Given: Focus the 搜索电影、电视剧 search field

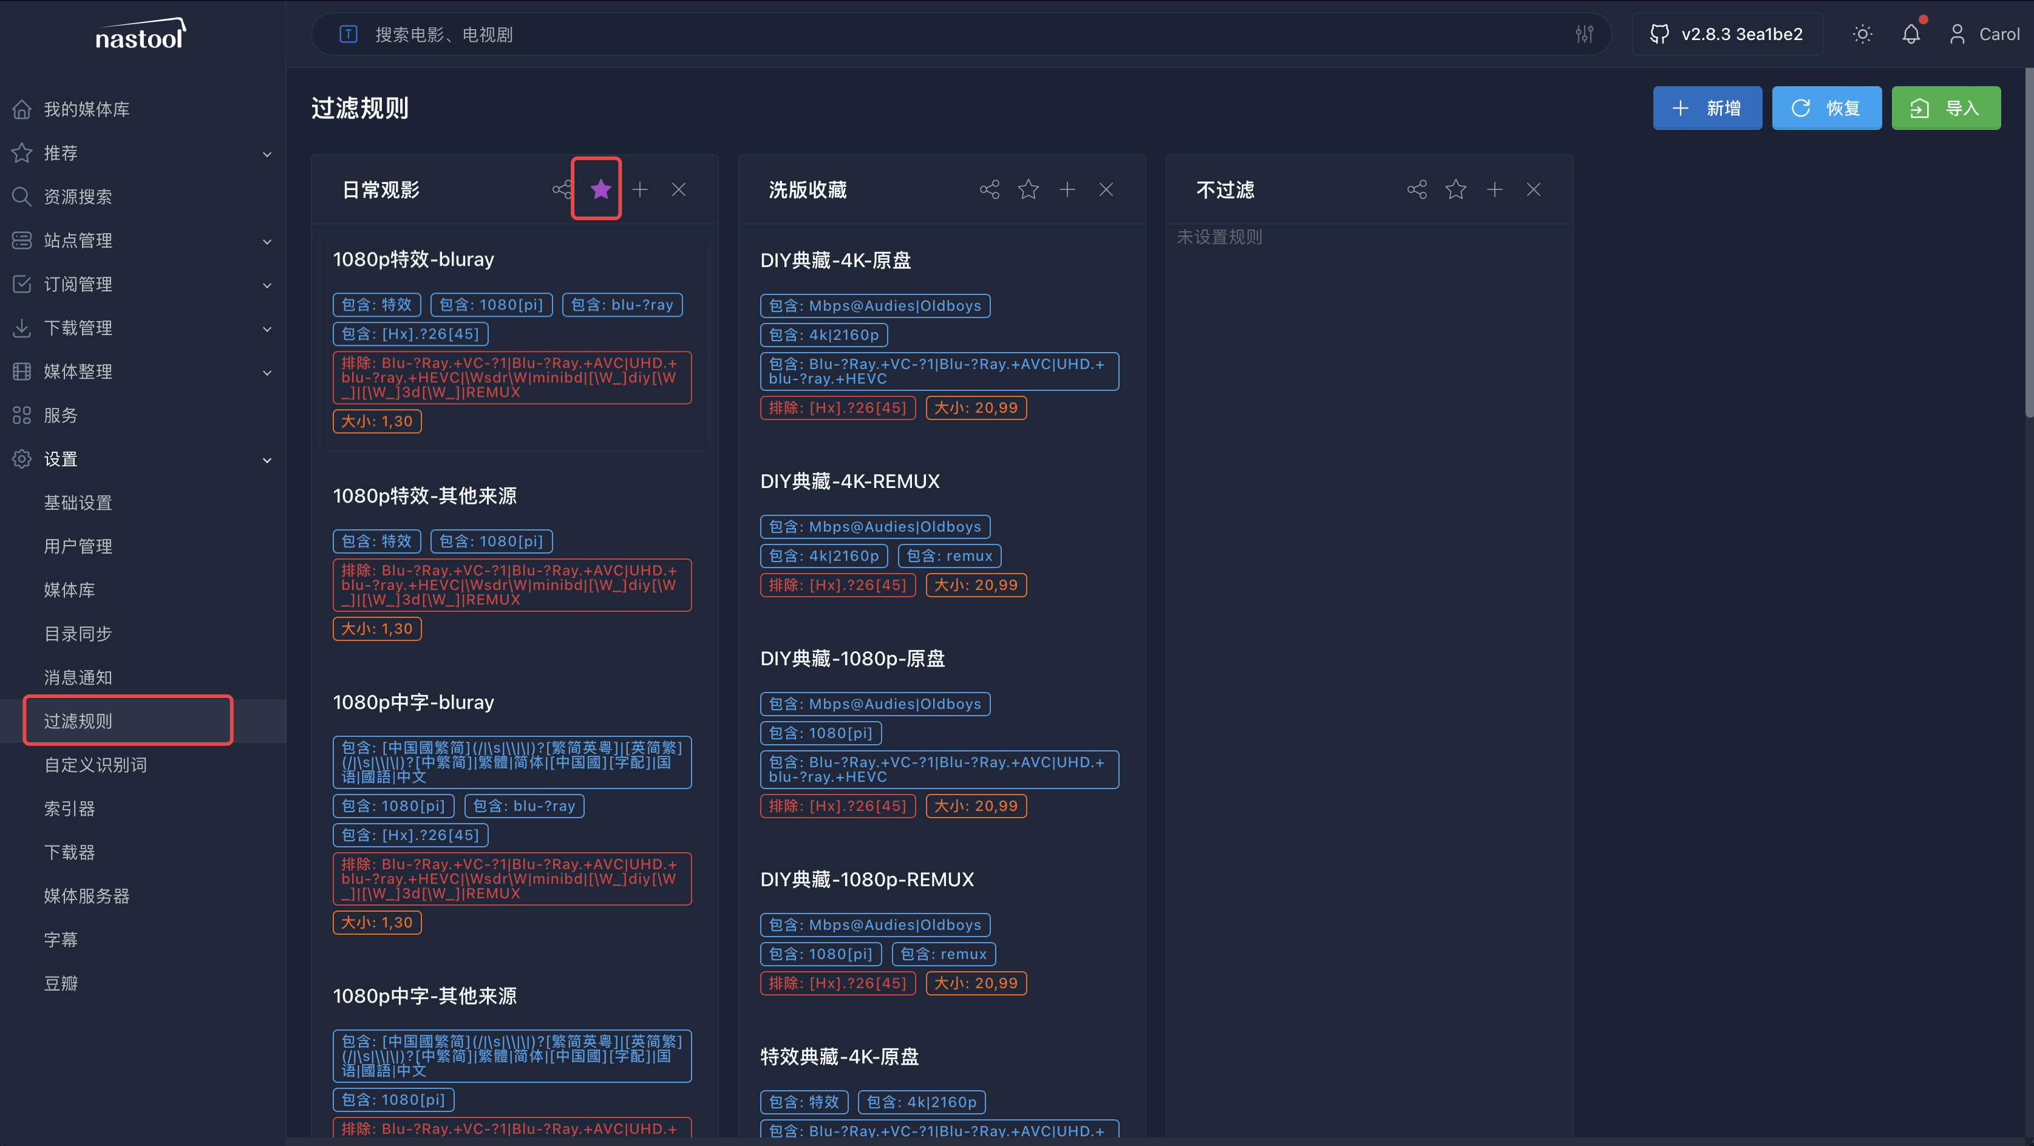Looking at the screenshot, I should pos(948,34).
